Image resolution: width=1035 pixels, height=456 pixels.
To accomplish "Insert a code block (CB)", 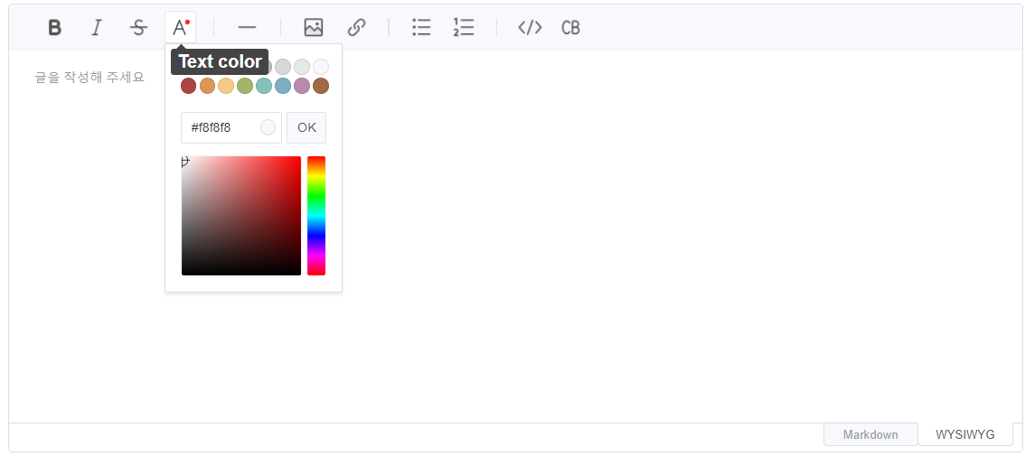I will (571, 27).
